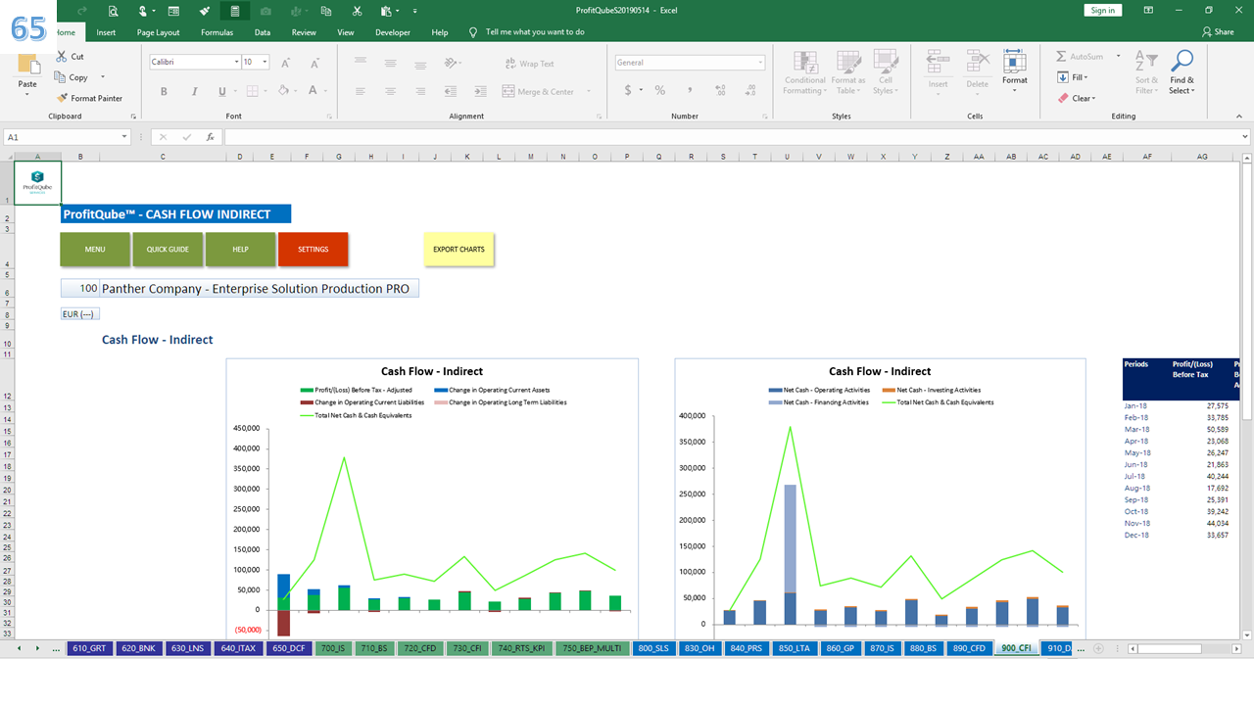Click the camera icon in quick access toolbar
The image size is (1254, 705).
tap(265, 11)
